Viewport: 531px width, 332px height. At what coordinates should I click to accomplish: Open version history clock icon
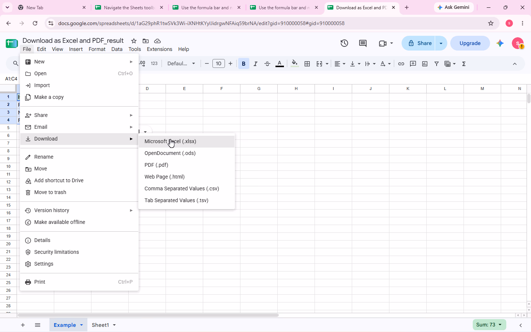[344, 43]
